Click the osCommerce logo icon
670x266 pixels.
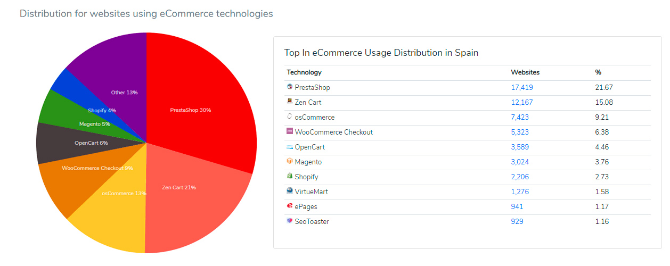pyautogui.click(x=290, y=117)
